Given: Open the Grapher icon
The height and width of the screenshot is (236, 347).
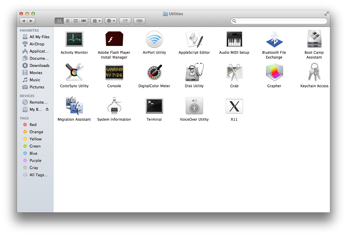Looking at the screenshot, I should pos(274,72).
